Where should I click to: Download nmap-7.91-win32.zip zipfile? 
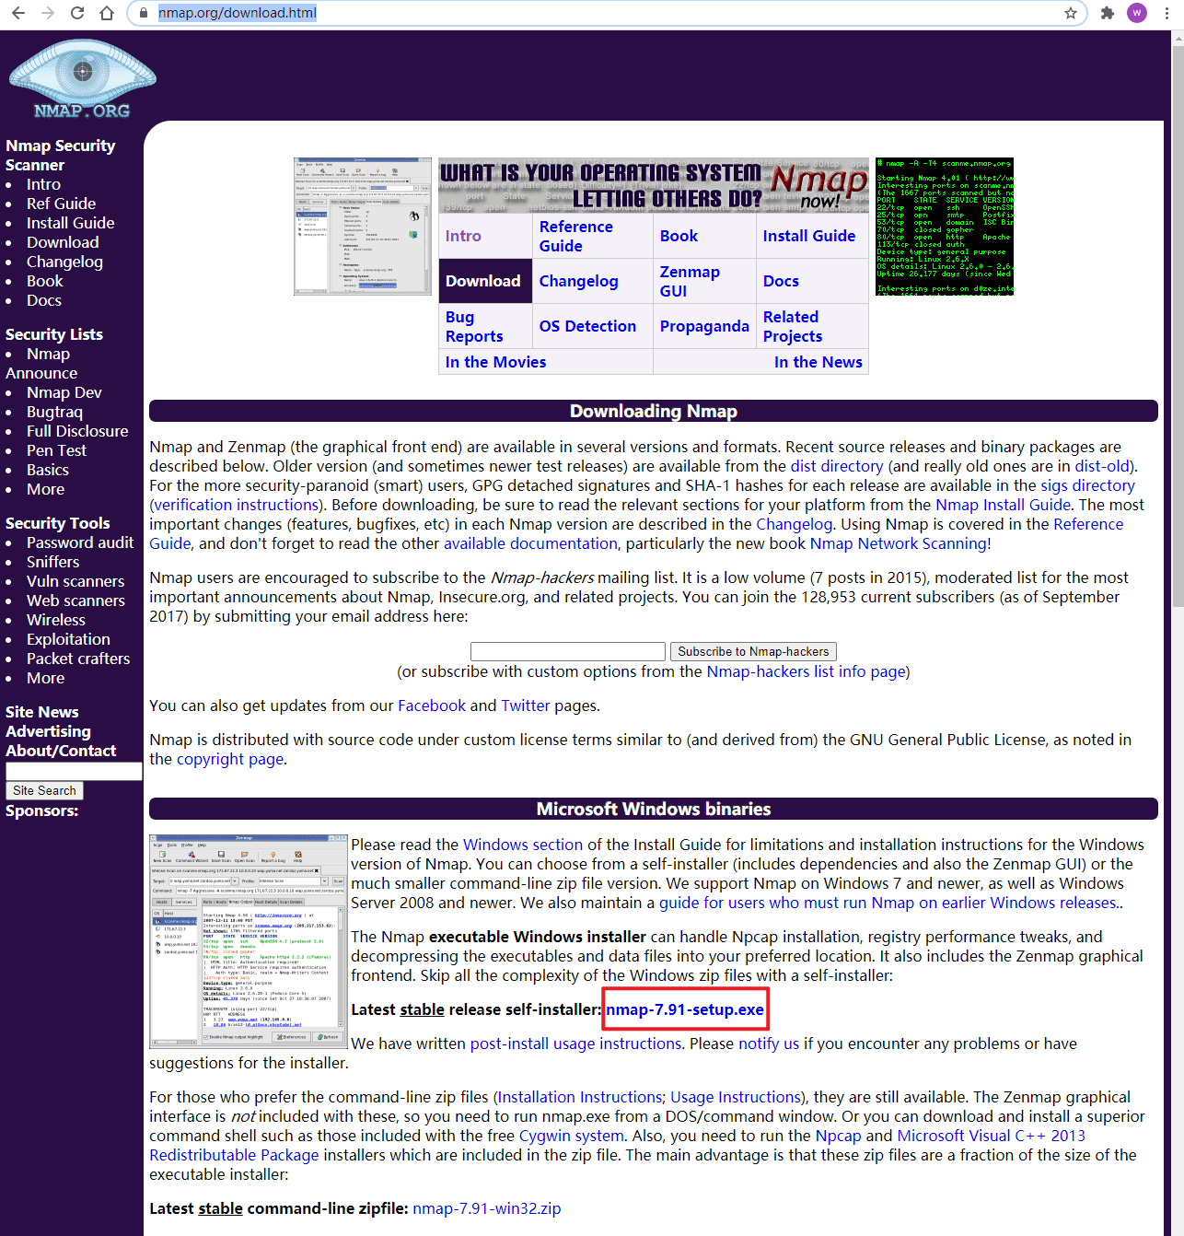tap(487, 1208)
